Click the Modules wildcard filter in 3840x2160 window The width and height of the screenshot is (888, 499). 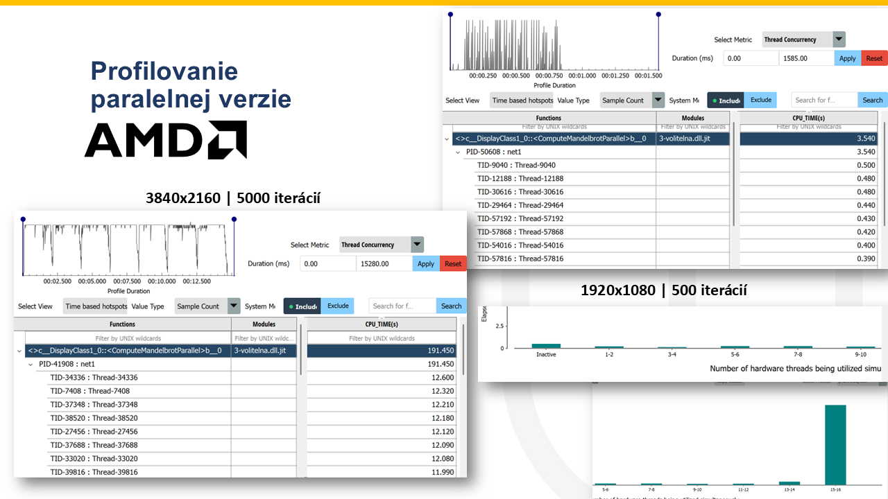[x=264, y=338]
